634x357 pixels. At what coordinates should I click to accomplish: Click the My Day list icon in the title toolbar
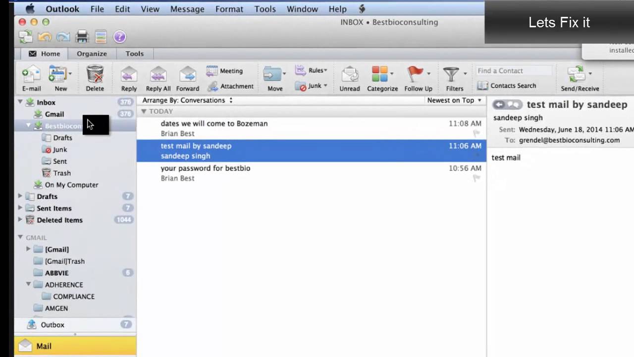tap(101, 37)
